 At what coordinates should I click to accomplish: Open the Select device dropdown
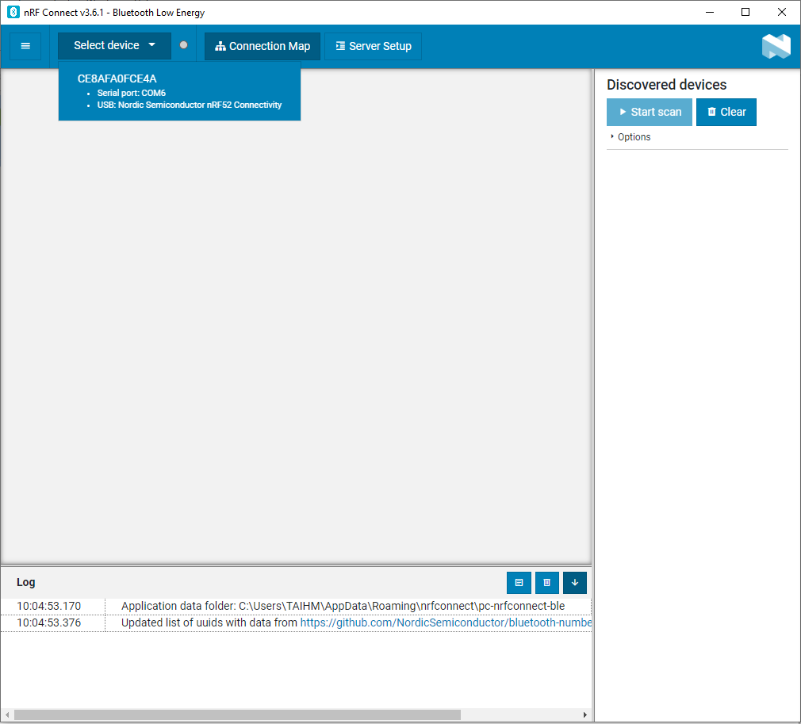[114, 46]
